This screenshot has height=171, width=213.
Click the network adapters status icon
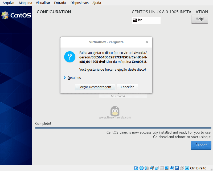click(151, 168)
